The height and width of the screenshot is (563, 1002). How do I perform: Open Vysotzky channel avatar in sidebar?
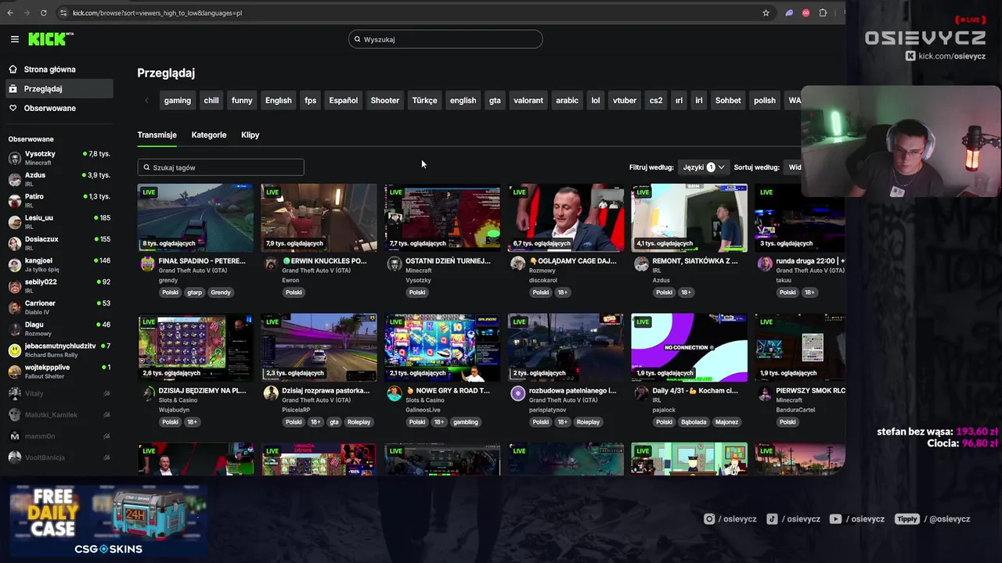[14, 158]
